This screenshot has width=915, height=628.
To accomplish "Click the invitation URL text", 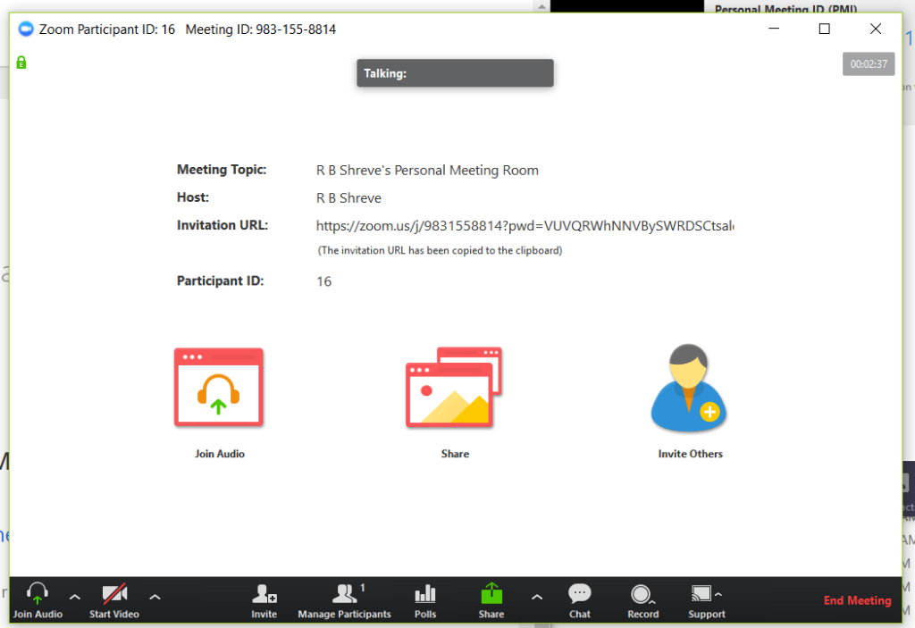I will click(x=525, y=225).
